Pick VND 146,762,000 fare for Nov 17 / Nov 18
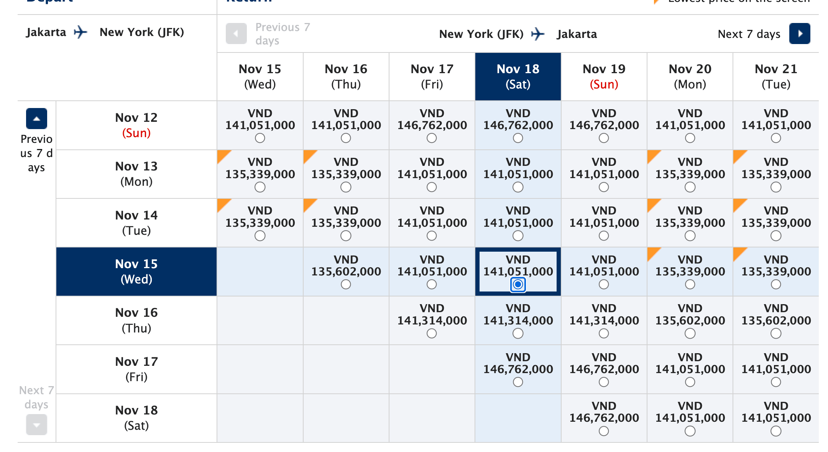This screenshot has width=828, height=452. pyautogui.click(x=518, y=382)
